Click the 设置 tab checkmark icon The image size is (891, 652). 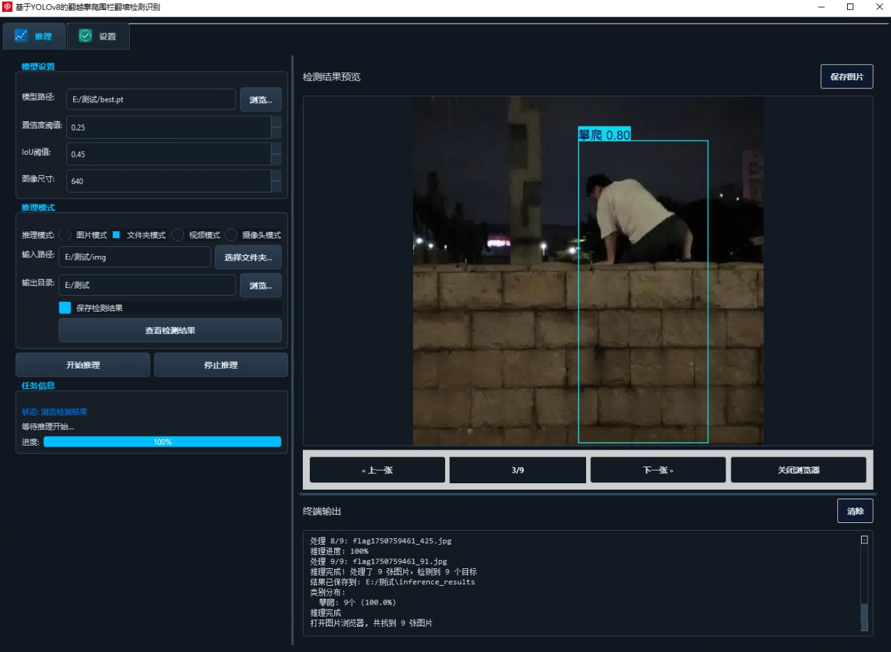click(85, 36)
